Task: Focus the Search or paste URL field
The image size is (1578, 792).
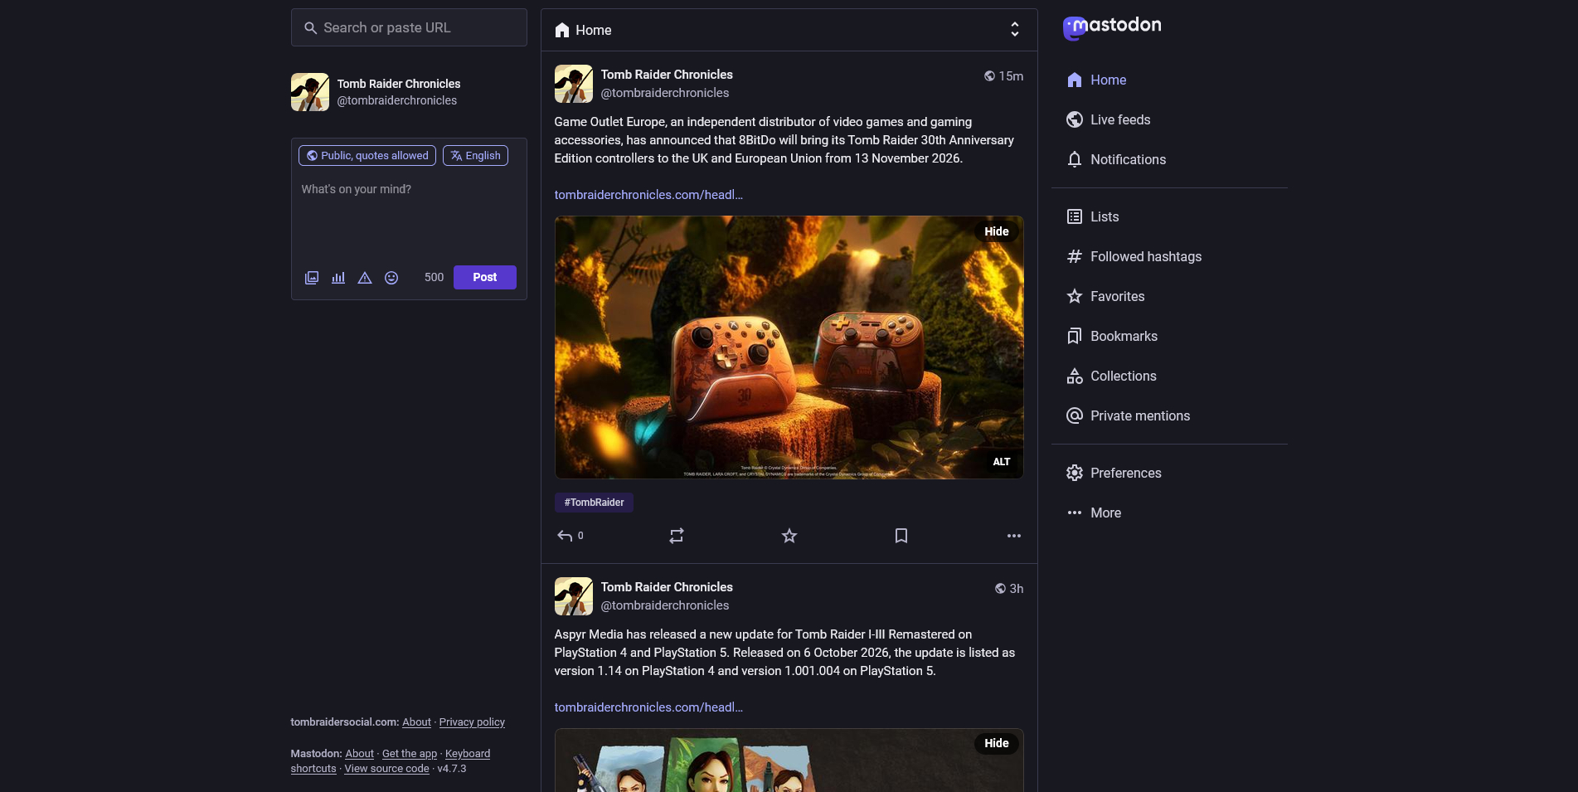Action: 409,27
